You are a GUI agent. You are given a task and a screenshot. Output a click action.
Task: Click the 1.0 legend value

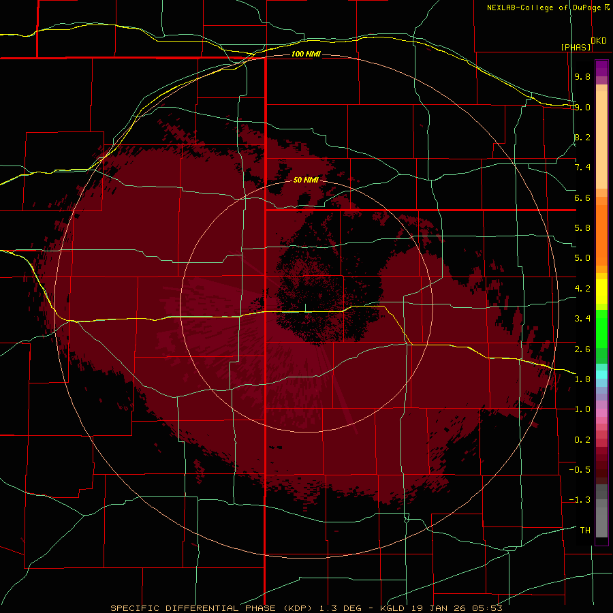tap(582, 409)
